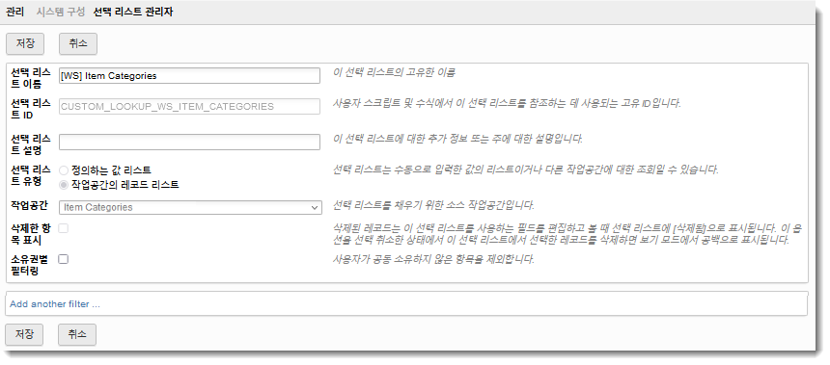Click the 선택 리스트 ID field

click(x=189, y=106)
